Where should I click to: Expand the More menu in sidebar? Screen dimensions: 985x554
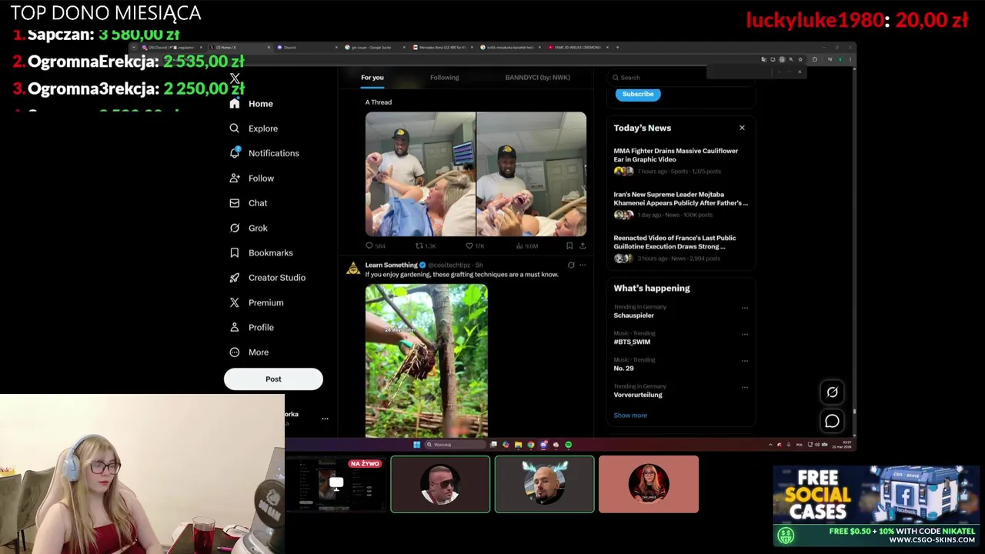click(249, 352)
